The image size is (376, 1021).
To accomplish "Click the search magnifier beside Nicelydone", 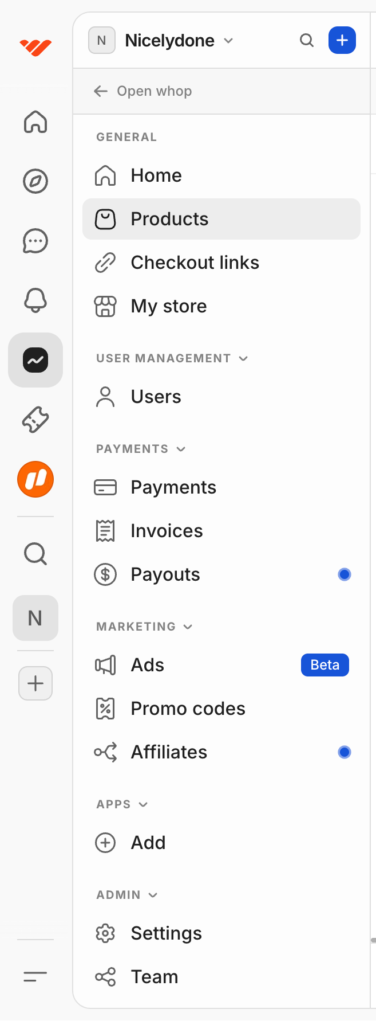I will (x=307, y=41).
